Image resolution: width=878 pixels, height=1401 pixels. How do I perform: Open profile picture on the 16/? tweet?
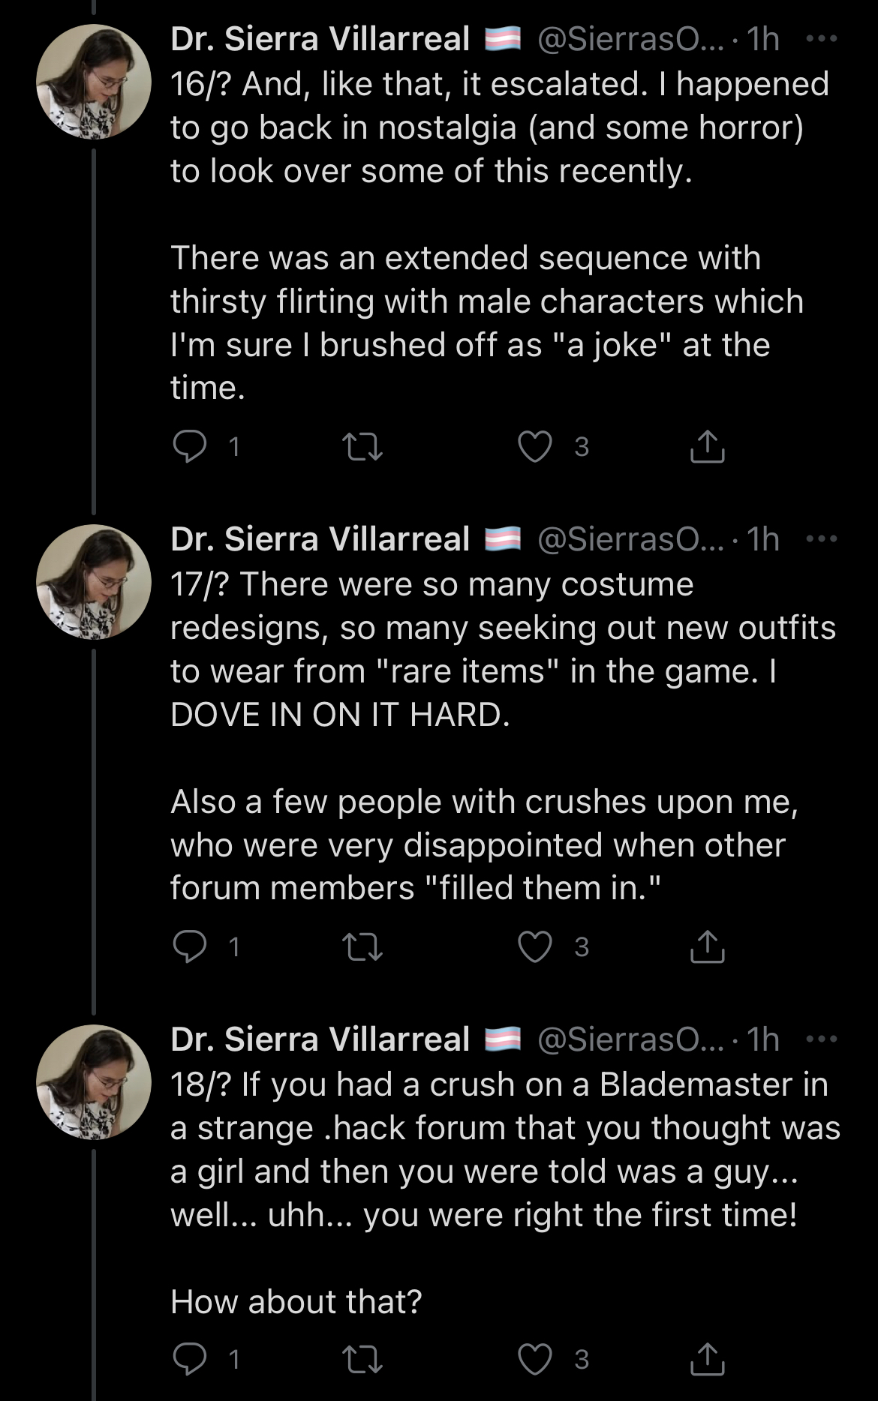click(x=94, y=82)
